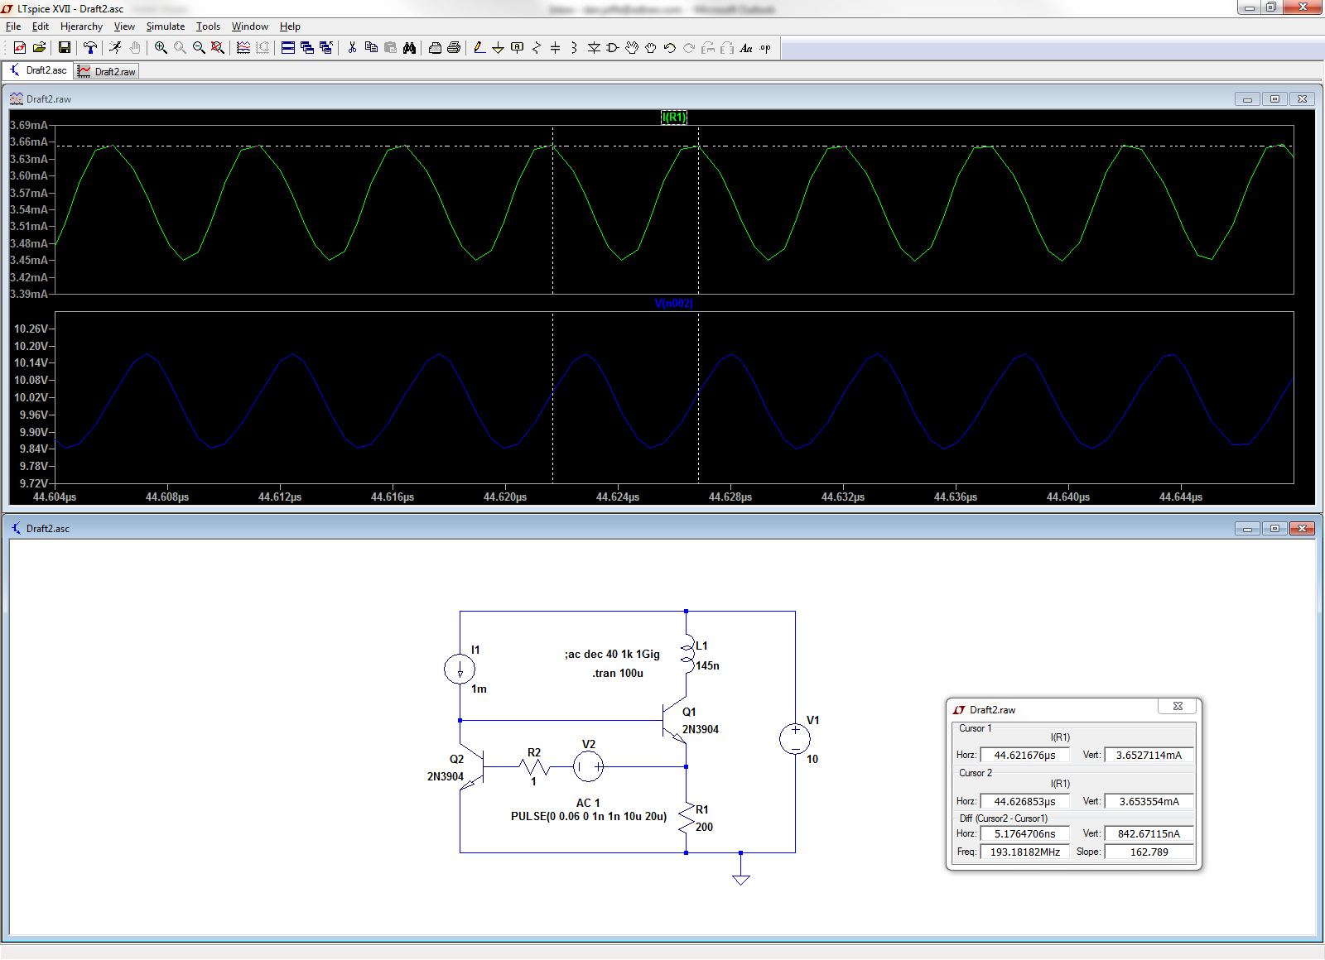Click the Close All Windows toolbar icon
The image size is (1325, 960).
(326, 48)
